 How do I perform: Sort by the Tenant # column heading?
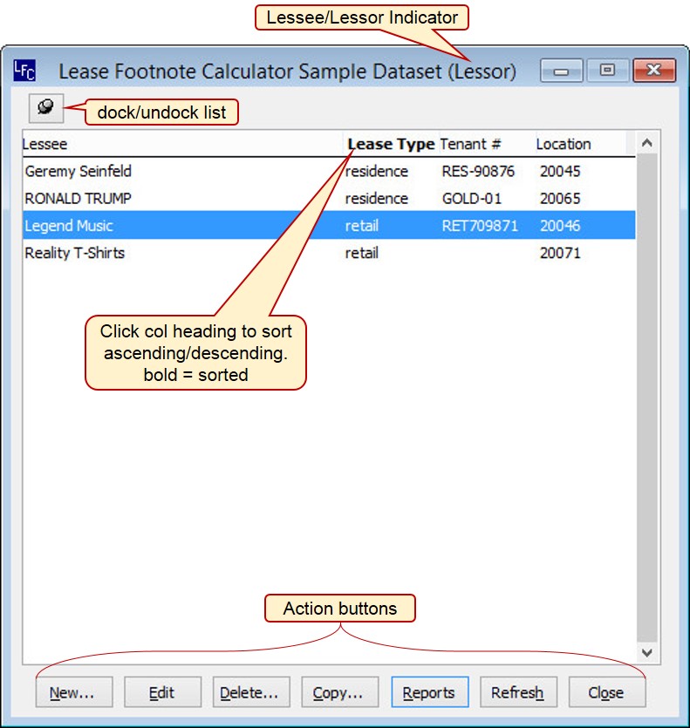(470, 144)
